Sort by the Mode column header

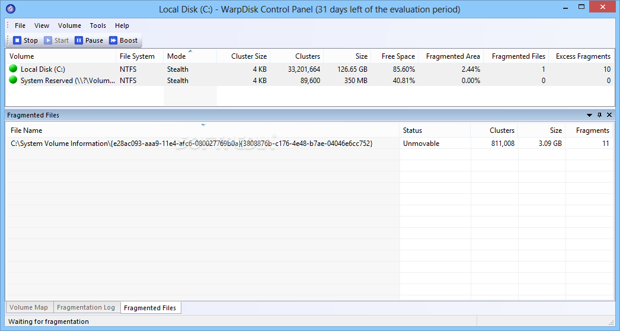click(x=190, y=56)
